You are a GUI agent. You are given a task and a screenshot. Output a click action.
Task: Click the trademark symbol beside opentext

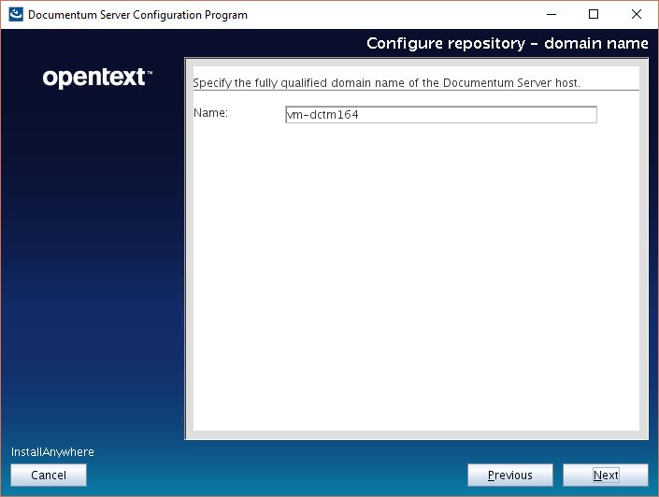point(150,72)
